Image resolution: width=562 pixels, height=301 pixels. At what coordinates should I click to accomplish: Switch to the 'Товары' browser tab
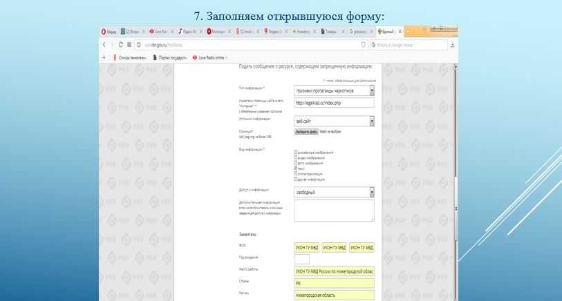(332, 32)
